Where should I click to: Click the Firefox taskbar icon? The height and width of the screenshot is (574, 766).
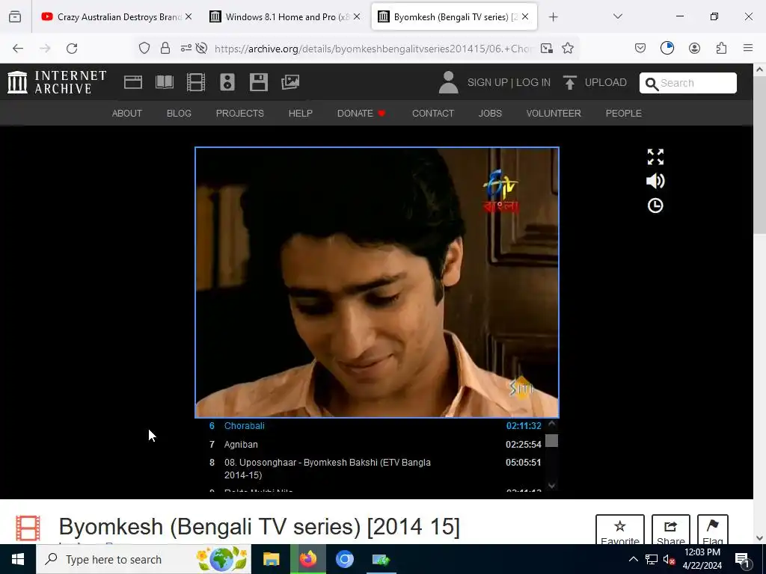click(x=307, y=559)
